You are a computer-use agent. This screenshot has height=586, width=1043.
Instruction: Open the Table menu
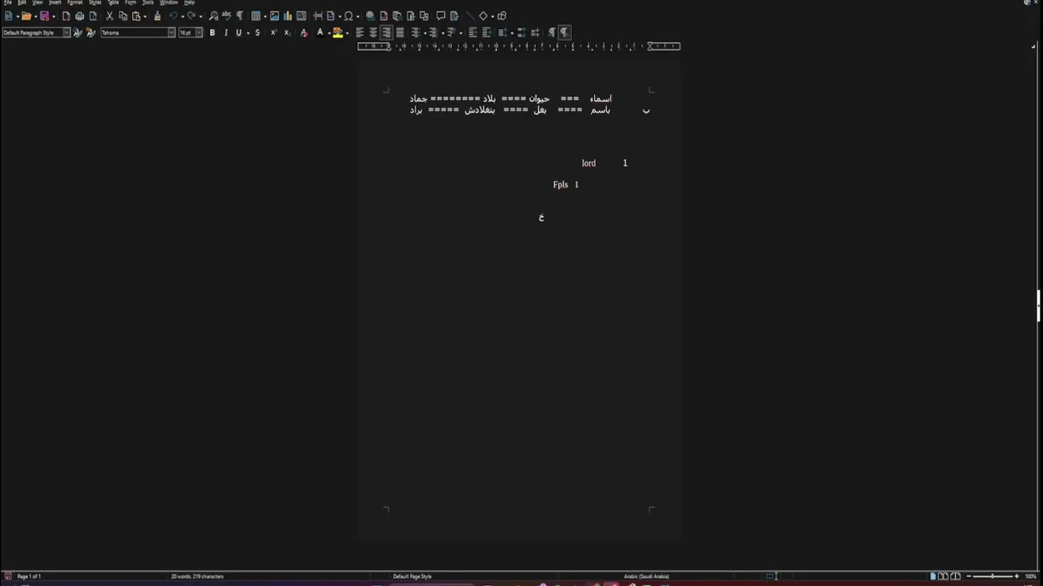[113, 2]
